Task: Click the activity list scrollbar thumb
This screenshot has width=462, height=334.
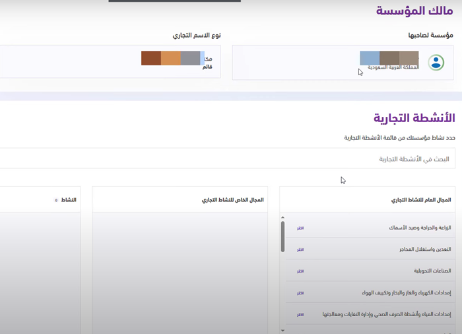Action: coord(282,236)
